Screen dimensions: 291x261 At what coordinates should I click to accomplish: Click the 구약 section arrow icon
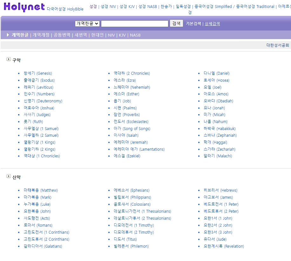pyautogui.click(x=9, y=59)
